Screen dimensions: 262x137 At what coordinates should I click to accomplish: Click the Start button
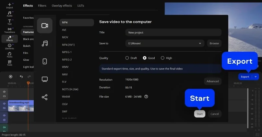[x=200, y=114]
